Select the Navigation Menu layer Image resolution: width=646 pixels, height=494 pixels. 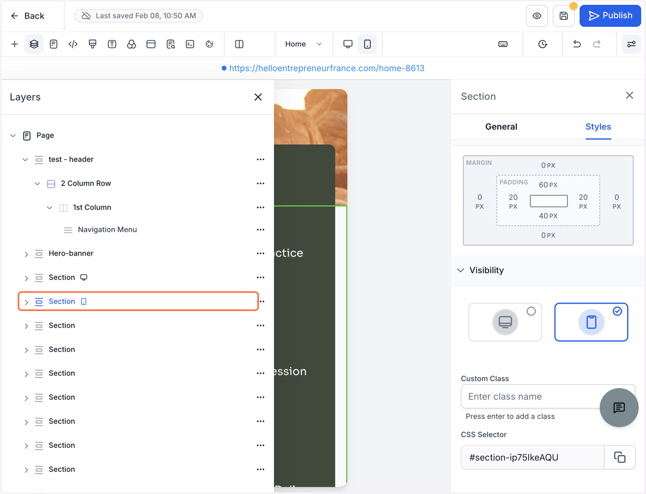tap(107, 230)
